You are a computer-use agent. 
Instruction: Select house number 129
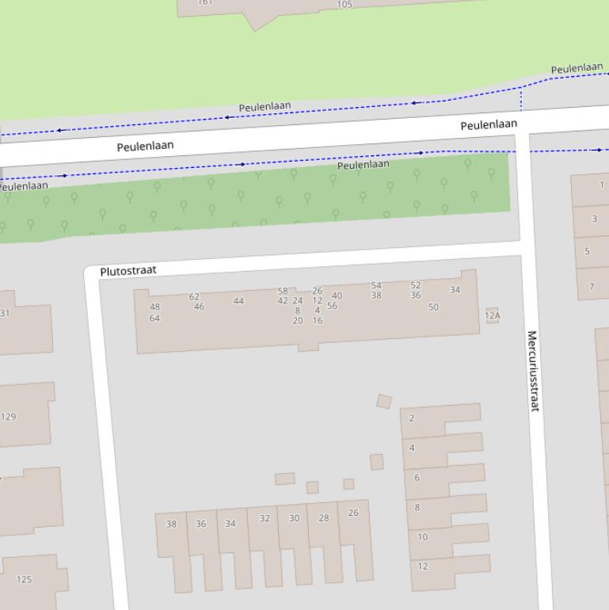pos(8,417)
